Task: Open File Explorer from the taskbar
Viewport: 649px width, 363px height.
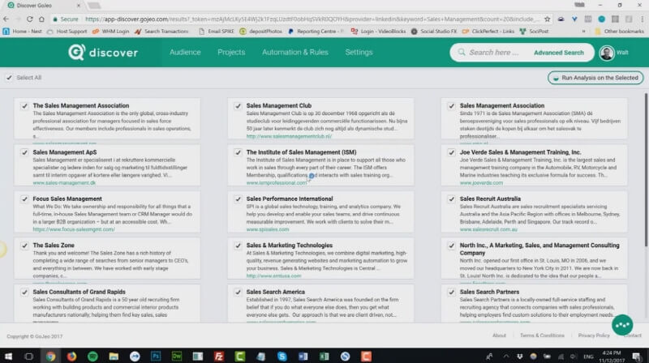Action: [114, 356]
